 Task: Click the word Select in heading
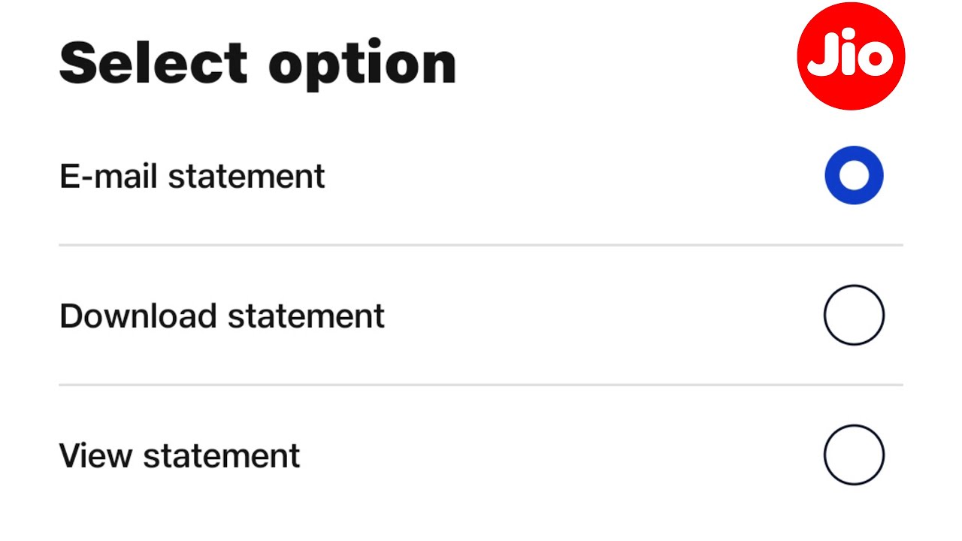pos(153,62)
